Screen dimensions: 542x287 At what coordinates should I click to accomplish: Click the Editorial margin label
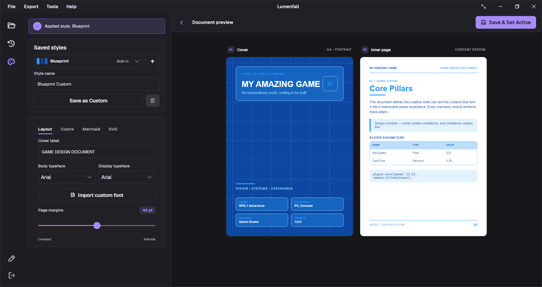[x=149, y=239]
